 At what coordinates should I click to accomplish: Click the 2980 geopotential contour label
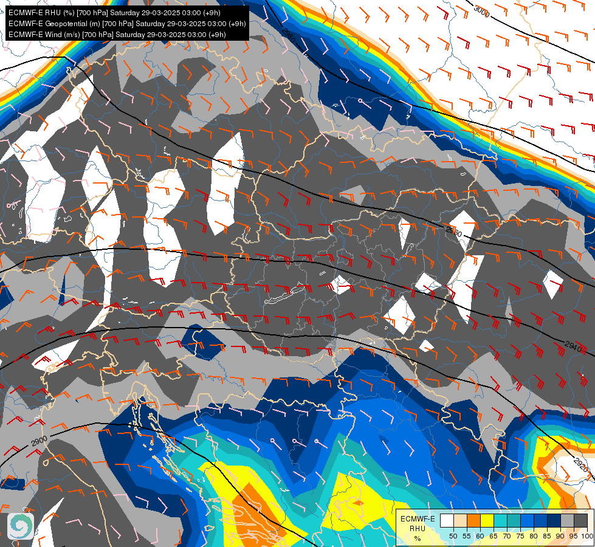pos(289,35)
